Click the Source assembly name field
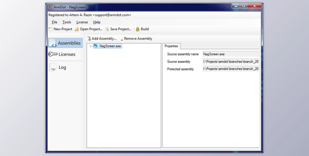Image resolution: width=309 pixels, height=156 pixels. [x=231, y=54]
